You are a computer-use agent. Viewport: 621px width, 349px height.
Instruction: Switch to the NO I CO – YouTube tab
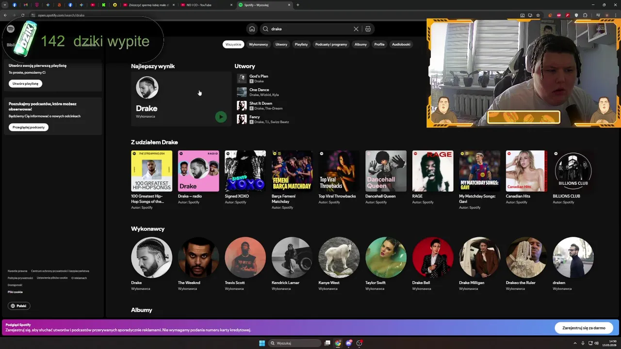pos(206,5)
